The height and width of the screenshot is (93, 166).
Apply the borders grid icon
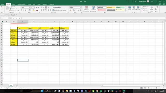pos(30,10)
